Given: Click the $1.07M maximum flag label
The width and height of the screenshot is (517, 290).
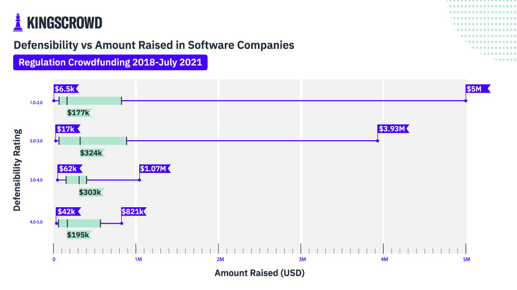Looking at the screenshot, I should coord(154,169).
